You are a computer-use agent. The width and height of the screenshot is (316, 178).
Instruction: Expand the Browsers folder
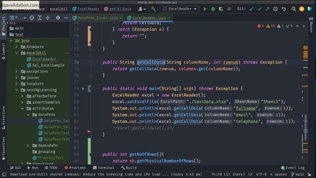click(16, 47)
